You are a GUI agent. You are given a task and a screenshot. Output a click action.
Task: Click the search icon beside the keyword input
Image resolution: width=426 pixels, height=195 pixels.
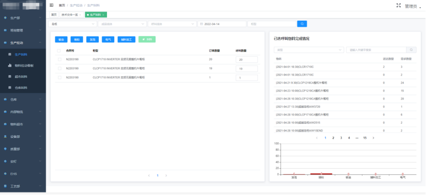coord(411,50)
